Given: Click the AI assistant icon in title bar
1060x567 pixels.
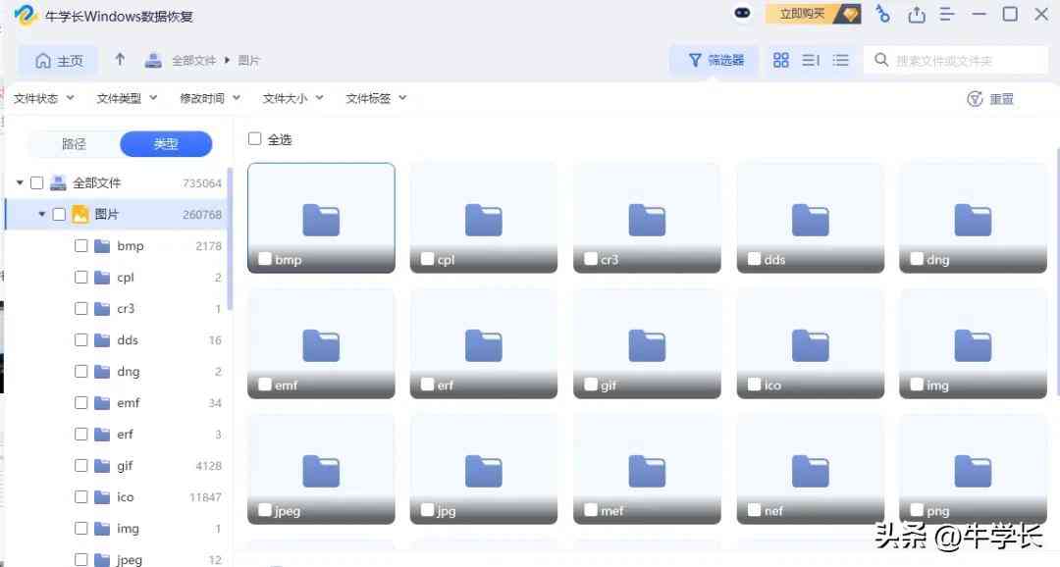Looking at the screenshot, I should [742, 14].
